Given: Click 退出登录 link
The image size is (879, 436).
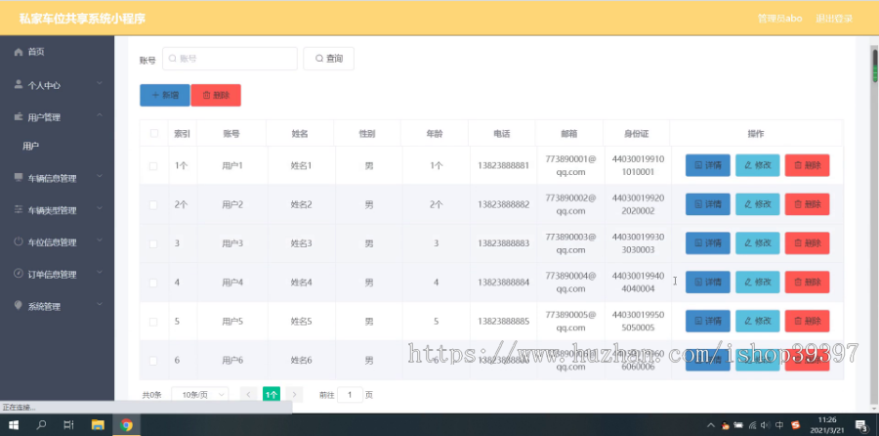Looking at the screenshot, I should 834,19.
